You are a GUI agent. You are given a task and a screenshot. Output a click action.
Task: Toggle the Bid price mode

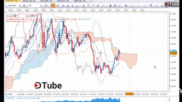53,6
